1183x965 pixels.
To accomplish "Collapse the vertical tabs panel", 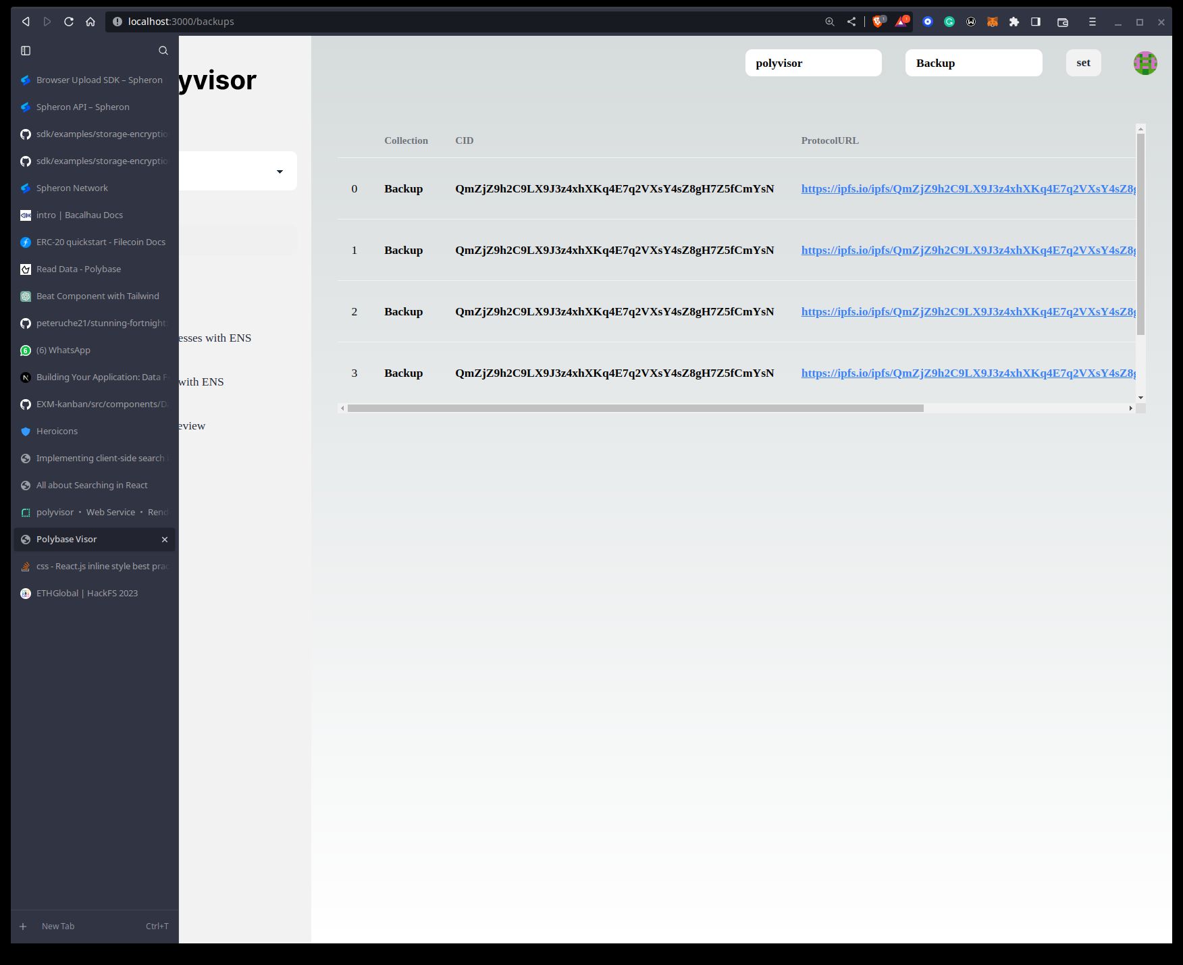I will click(x=26, y=51).
